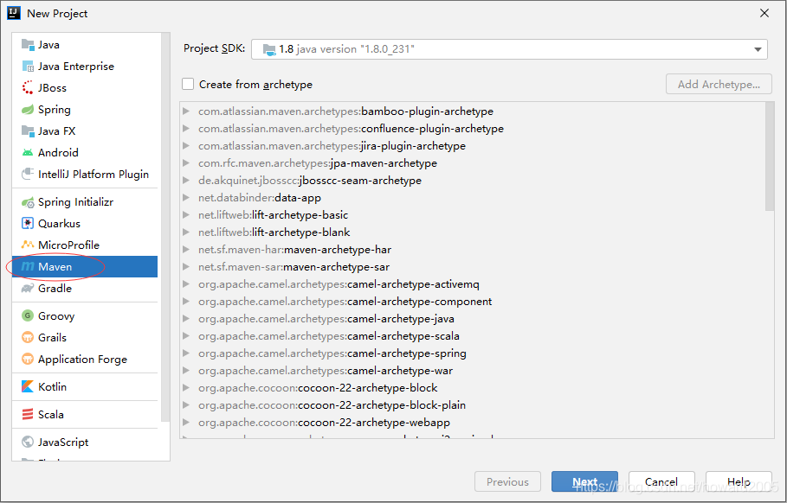787x503 pixels.
Task: Expand camel-archetype-activemq node
Action: [x=186, y=284]
